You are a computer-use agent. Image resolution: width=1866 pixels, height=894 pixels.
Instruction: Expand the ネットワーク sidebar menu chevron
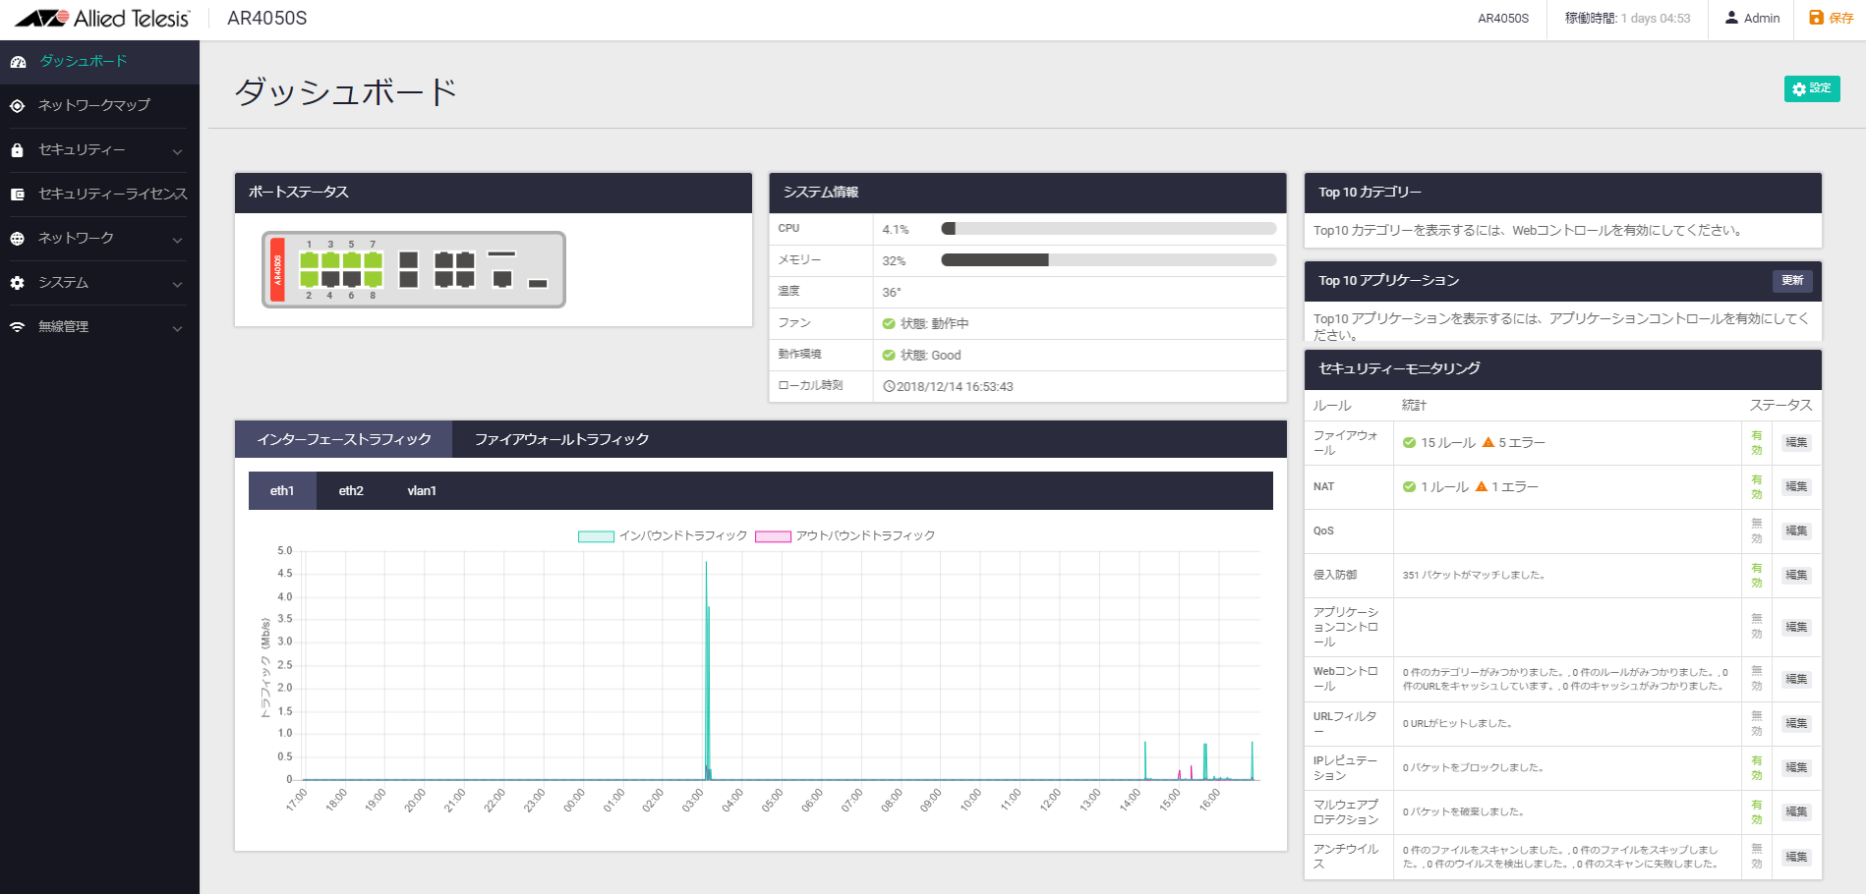(177, 240)
